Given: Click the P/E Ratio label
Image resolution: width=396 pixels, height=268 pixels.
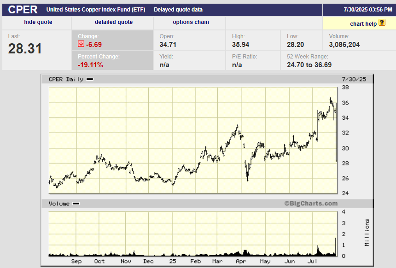Looking at the screenshot, I should 245,56.
